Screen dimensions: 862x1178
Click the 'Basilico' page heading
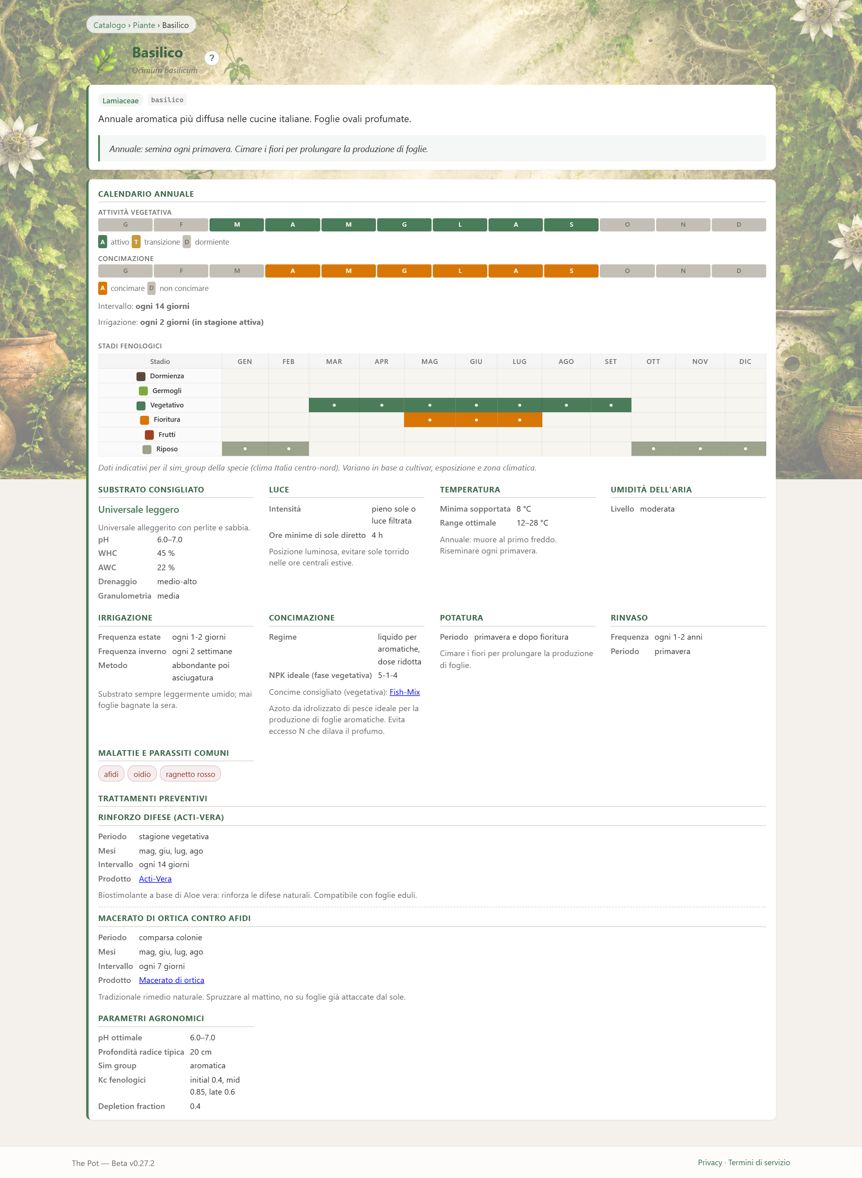(157, 52)
